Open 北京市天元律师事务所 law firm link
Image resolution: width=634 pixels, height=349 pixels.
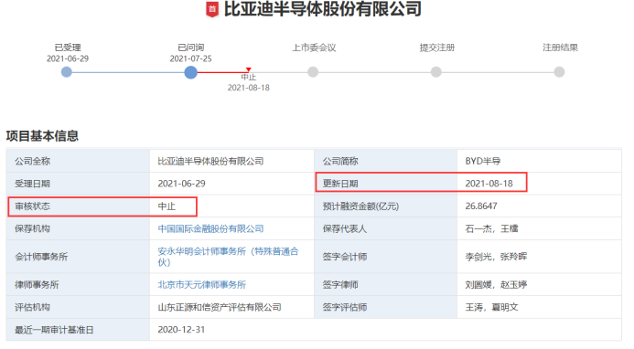(x=202, y=285)
